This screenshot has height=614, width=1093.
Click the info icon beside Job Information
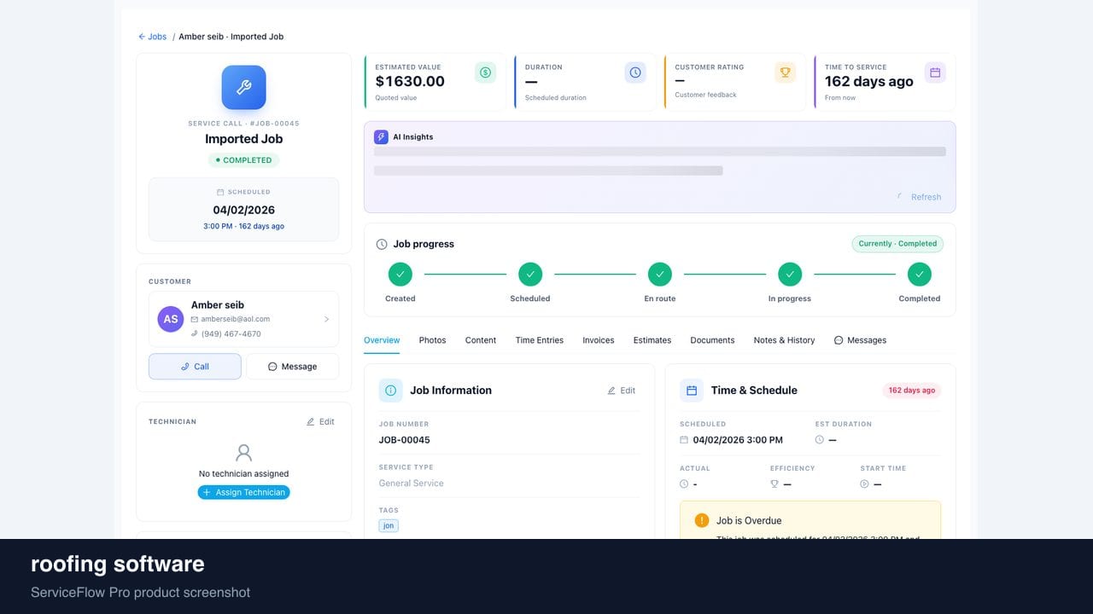391,391
